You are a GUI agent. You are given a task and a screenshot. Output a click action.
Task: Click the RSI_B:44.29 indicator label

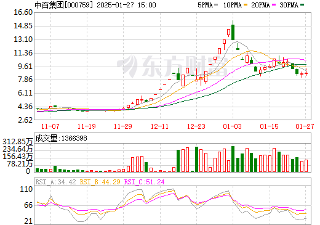point(100,182)
